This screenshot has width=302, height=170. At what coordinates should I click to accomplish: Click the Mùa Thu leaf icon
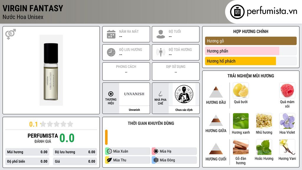click(109, 160)
